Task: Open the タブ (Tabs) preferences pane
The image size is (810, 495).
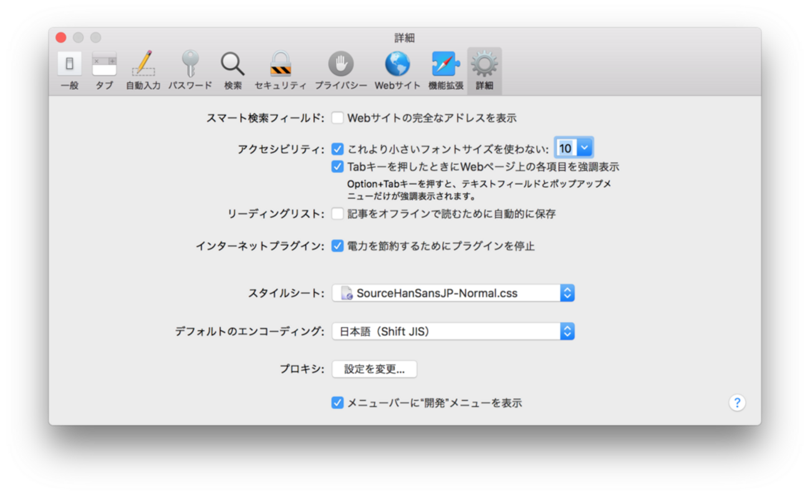Action: (x=104, y=71)
